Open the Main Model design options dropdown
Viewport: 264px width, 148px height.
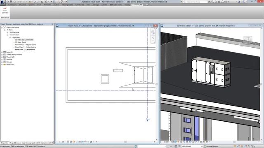[x=192, y=146]
